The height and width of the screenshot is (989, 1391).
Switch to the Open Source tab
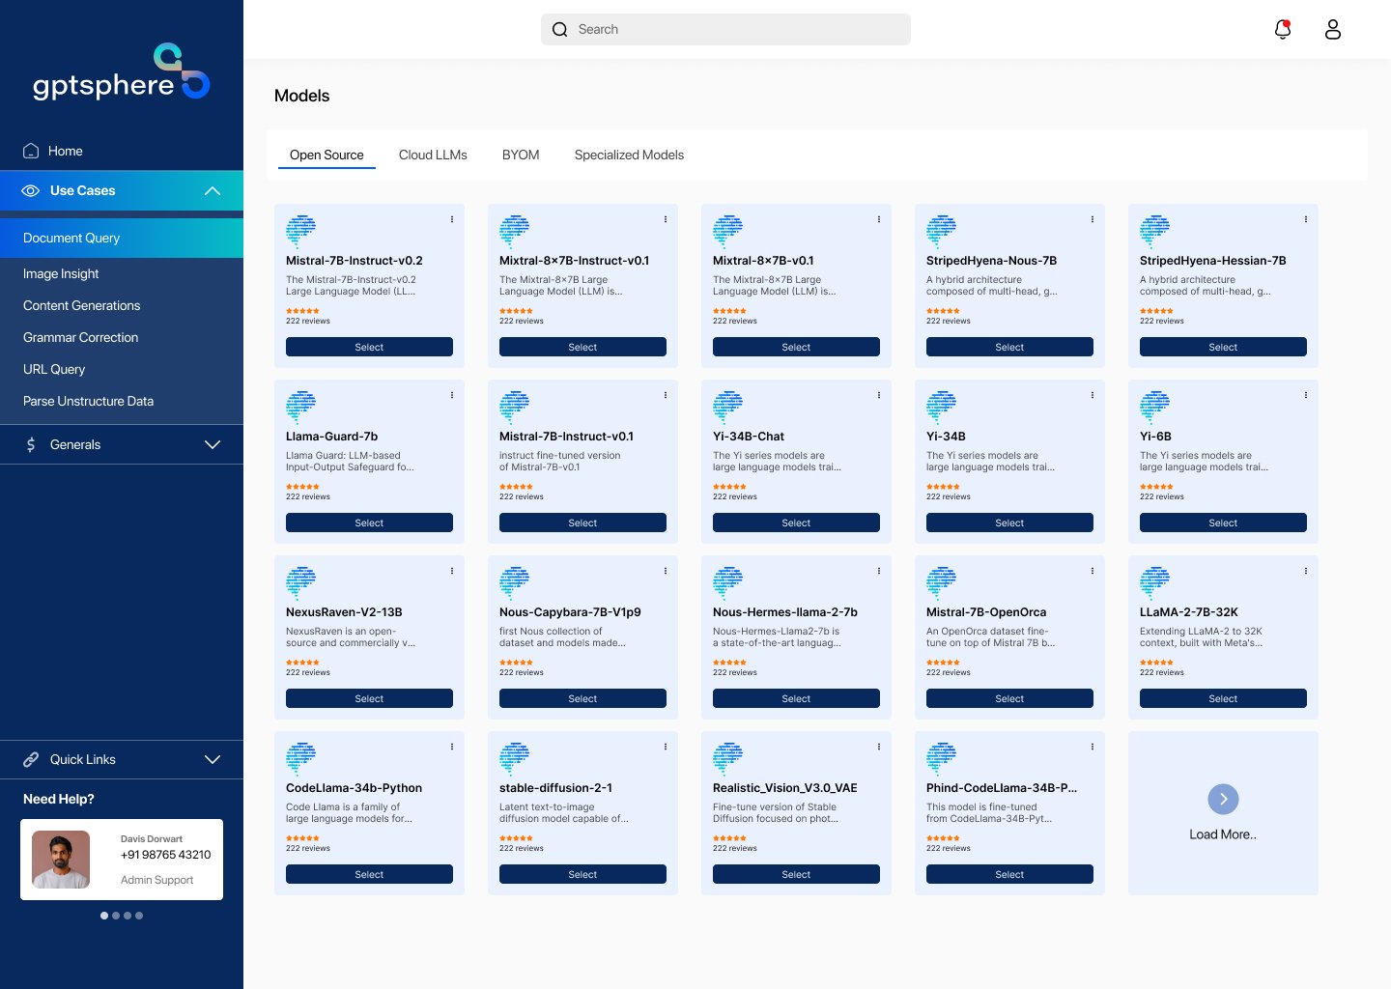326,155
